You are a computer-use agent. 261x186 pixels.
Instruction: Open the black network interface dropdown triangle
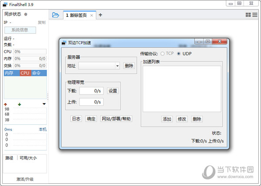44,104
